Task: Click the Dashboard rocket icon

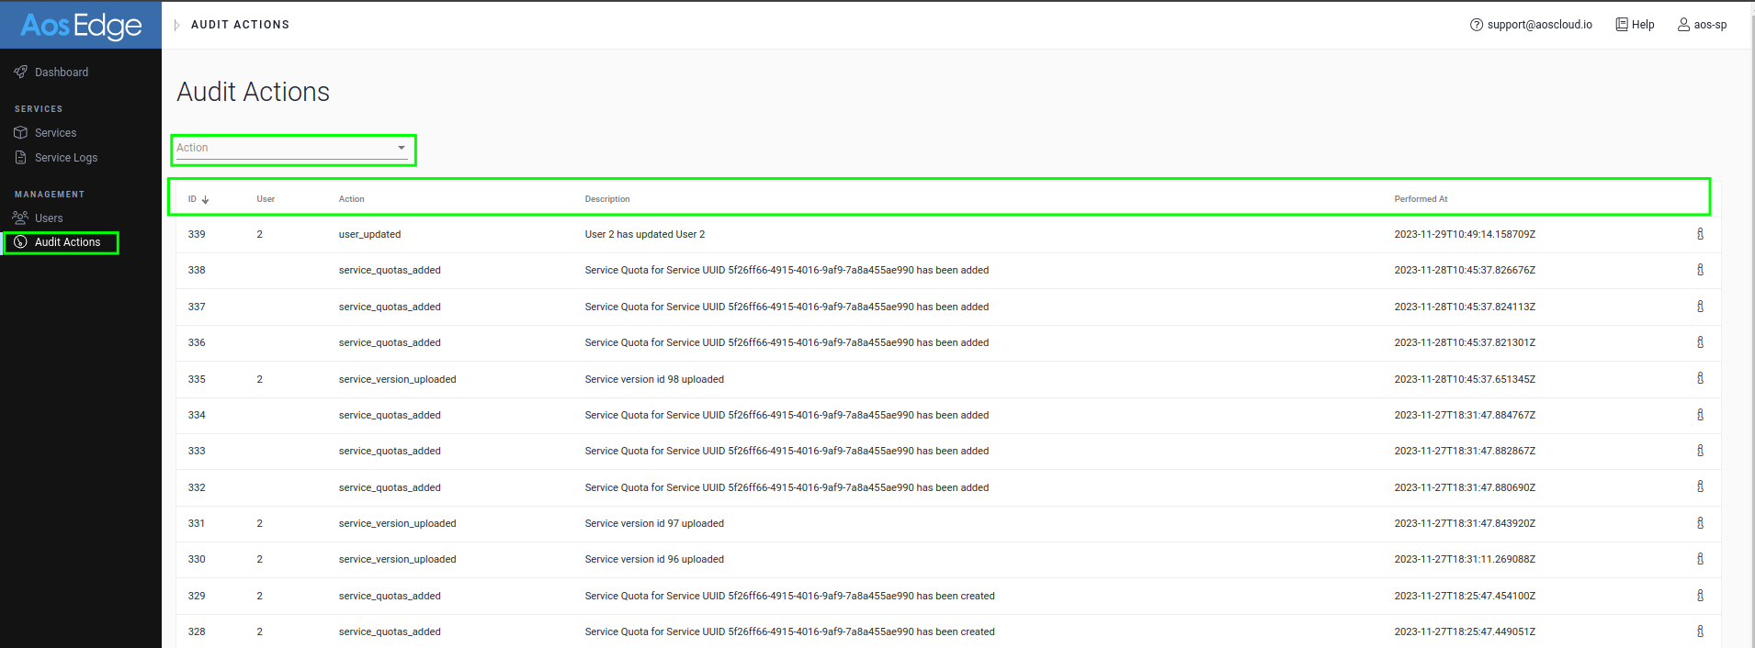Action: pyautogui.click(x=20, y=72)
